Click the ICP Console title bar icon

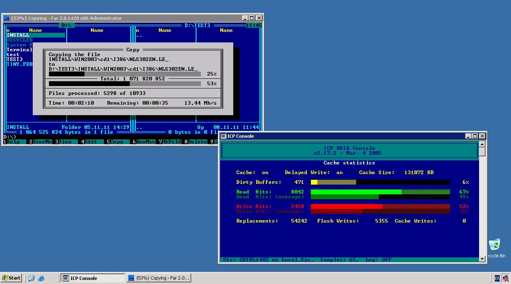click(x=223, y=136)
